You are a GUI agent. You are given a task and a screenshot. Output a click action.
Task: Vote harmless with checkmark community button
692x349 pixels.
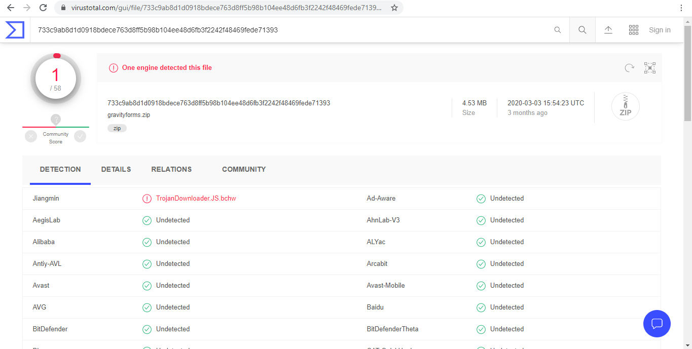pyautogui.click(x=80, y=136)
